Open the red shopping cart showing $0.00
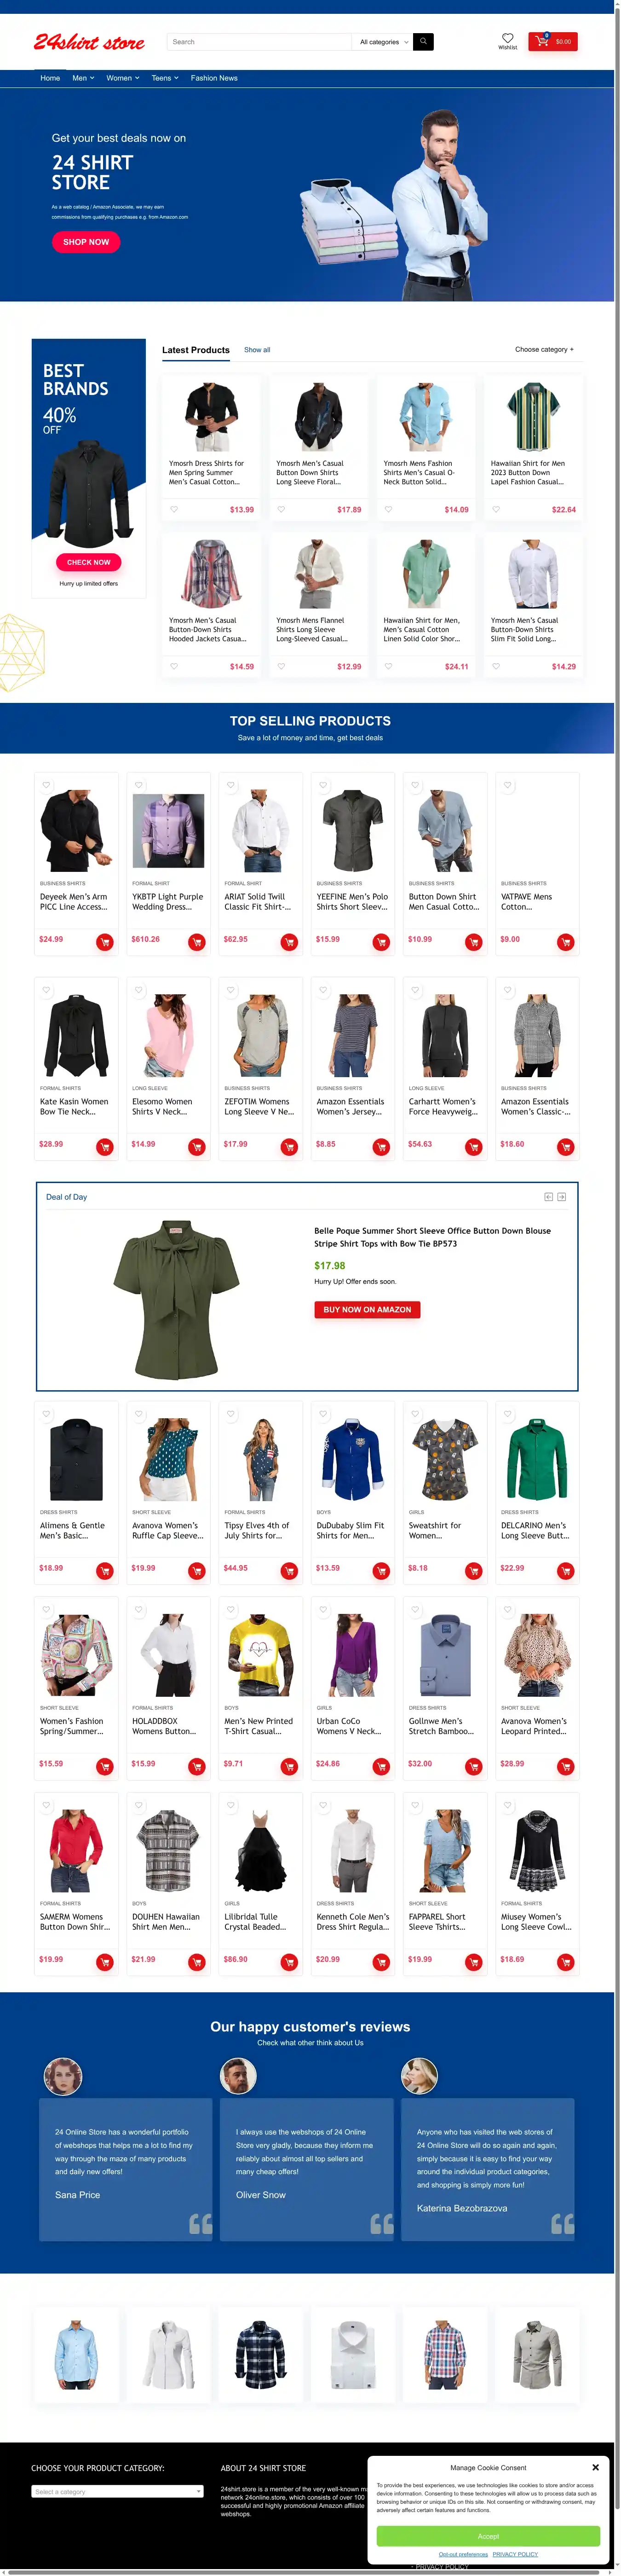Screen dimensions: 621x2576 (552, 42)
